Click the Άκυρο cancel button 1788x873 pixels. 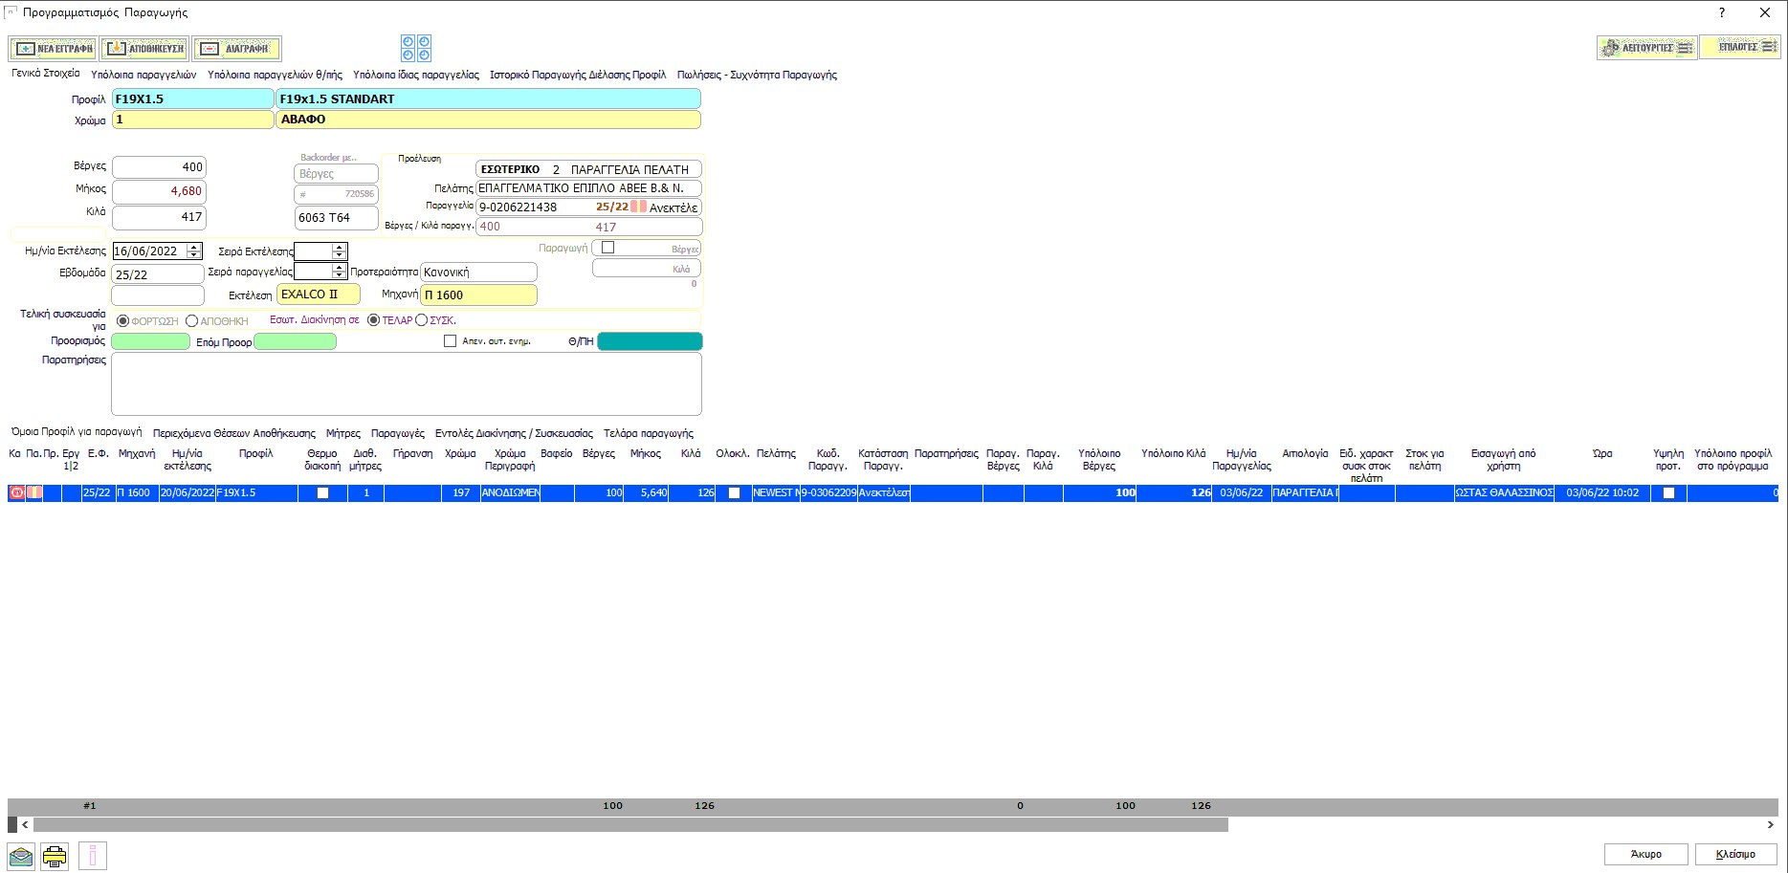click(1645, 854)
